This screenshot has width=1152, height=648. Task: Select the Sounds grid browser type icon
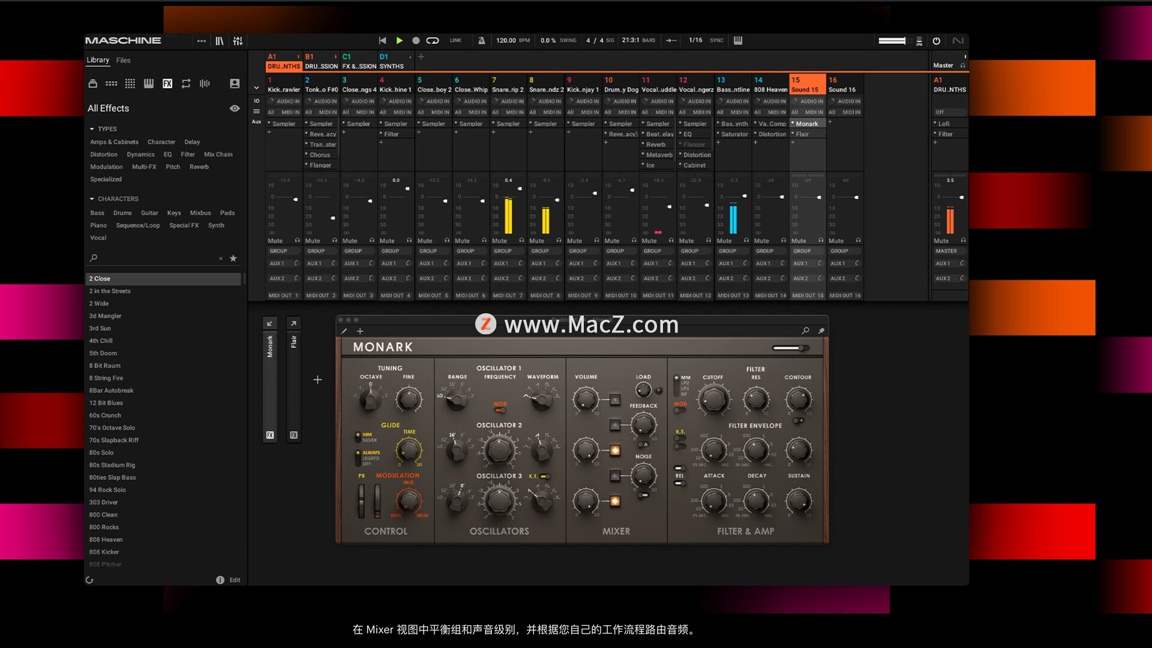tap(130, 83)
